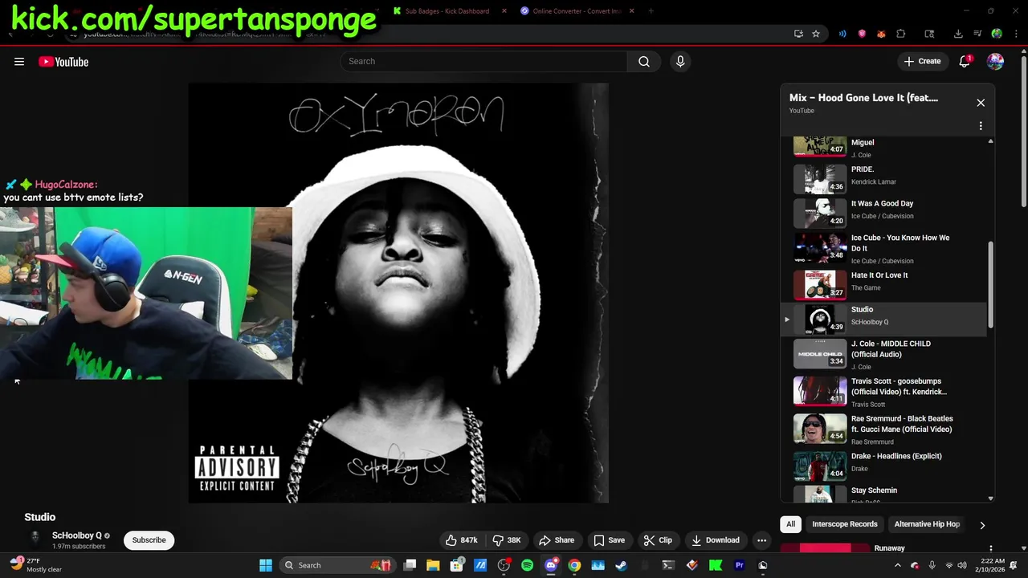Play Rae Sremmurd Black Beatles thumbnail
The height and width of the screenshot is (578, 1028).
click(820, 429)
